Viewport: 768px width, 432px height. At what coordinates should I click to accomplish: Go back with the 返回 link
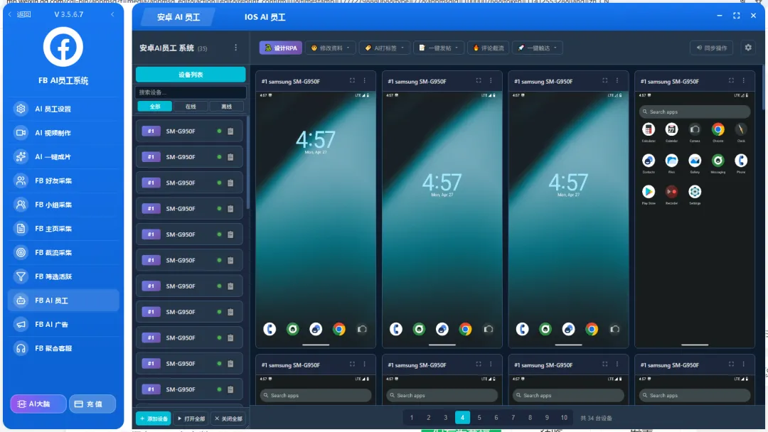pyautogui.click(x=20, y=14)
